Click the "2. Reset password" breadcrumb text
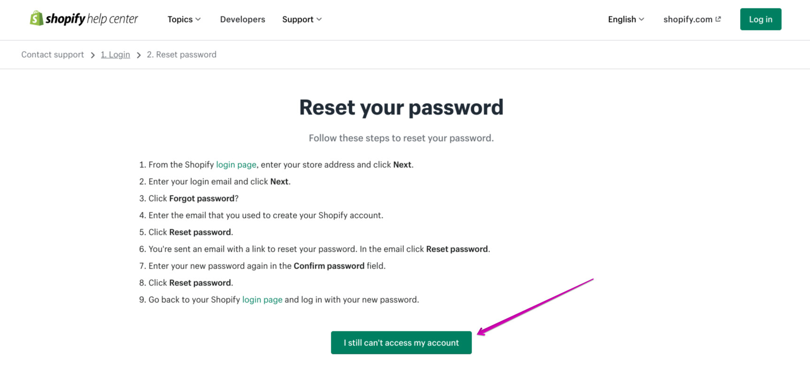The width and height of the screenshot is (810, 382). [182, 54]
